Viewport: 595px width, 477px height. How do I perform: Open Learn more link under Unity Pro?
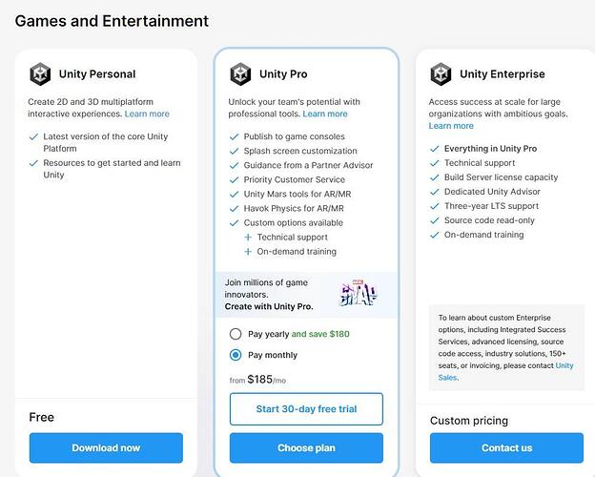[325, 114]
